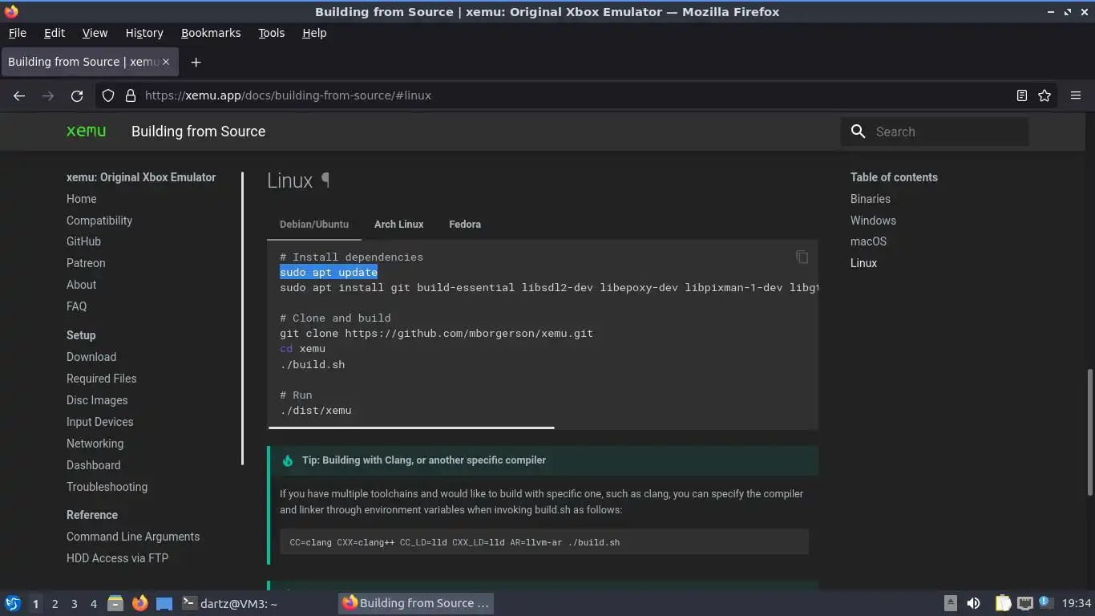Open About sidebar link
The width and height of the screenshot is (1095, 616).
pyautogui.click(x=81, y=285)
